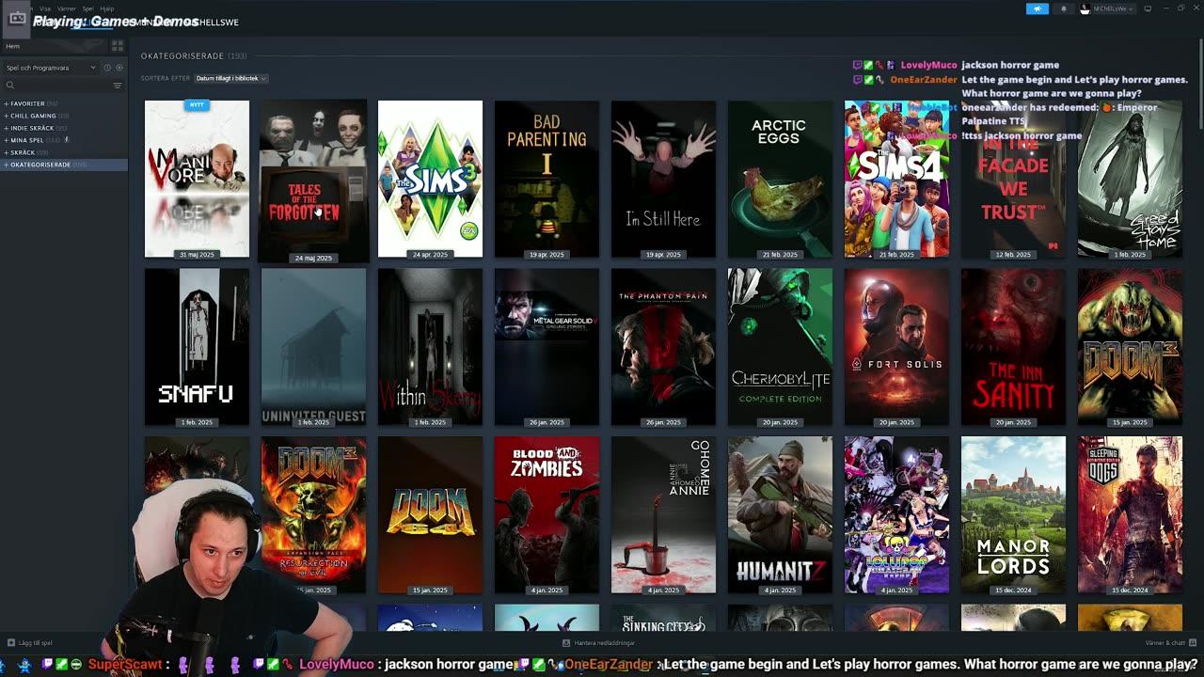Screen dimensions: 1204x677
Task: Select Tales of the Forgotten cover
Action: tap(313, 179)
